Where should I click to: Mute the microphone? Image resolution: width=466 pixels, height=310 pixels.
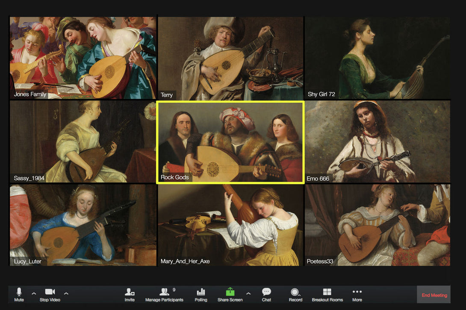pyautogui.click(x=19, y=294)
